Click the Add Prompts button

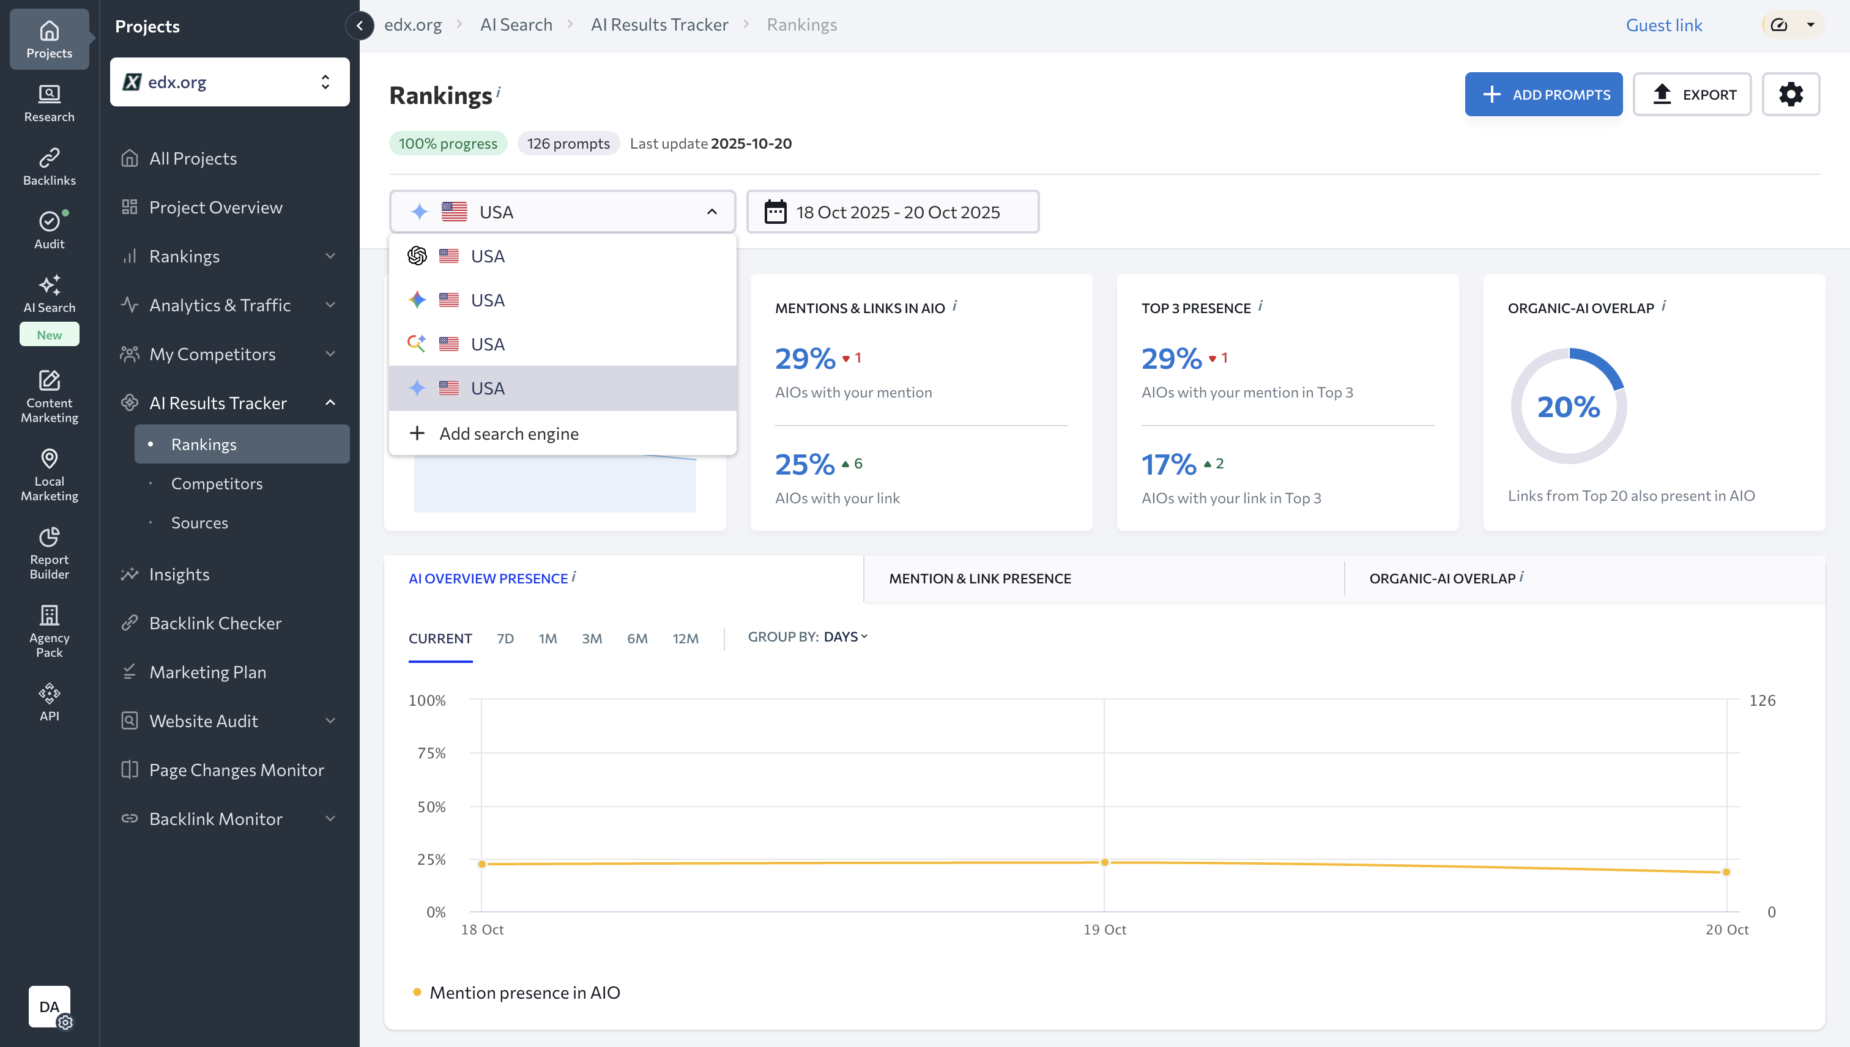point(1544,94)
